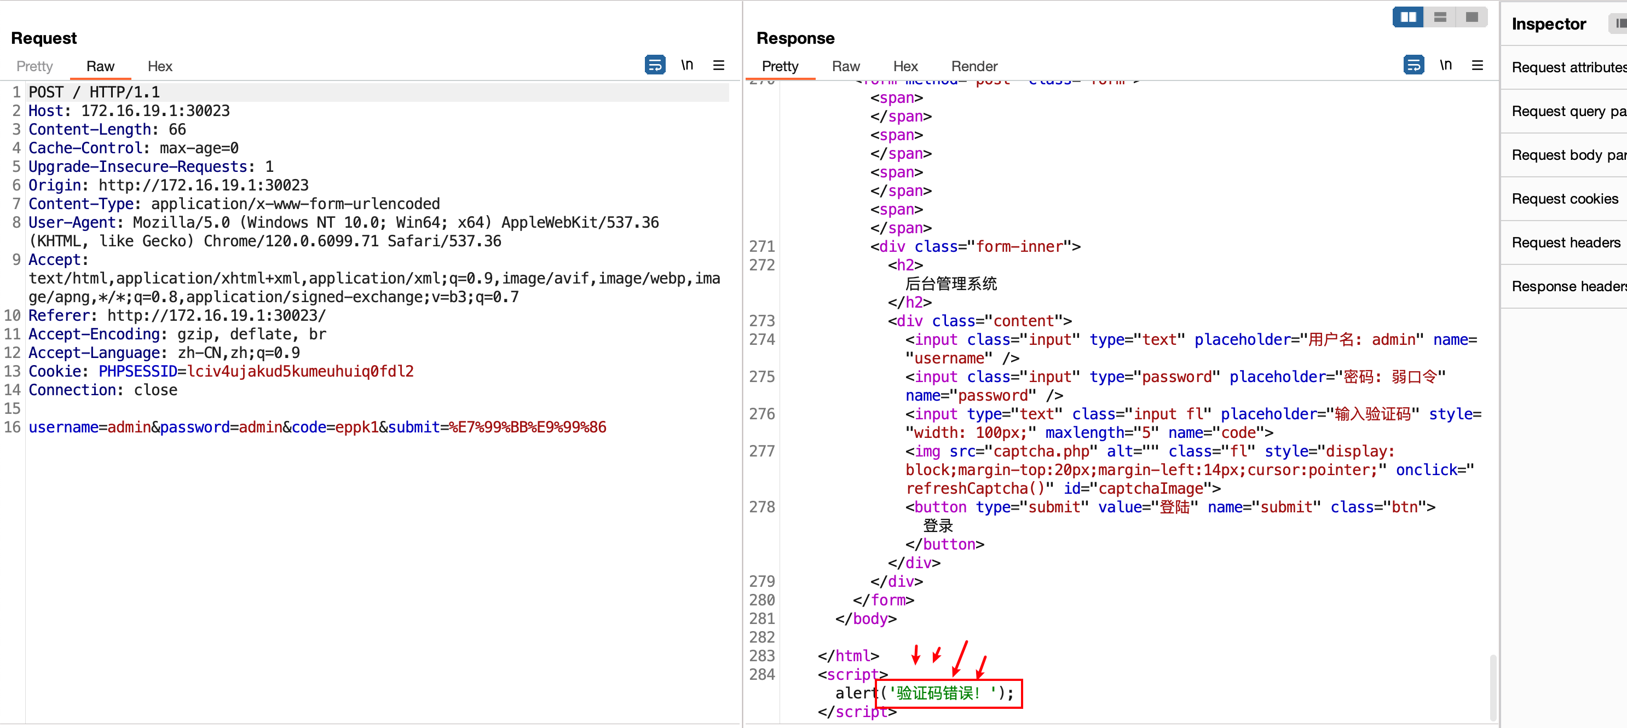This screenshot has width=1627, height=728.
Task: Click the Content-Type header line
Action: point(234,204)
